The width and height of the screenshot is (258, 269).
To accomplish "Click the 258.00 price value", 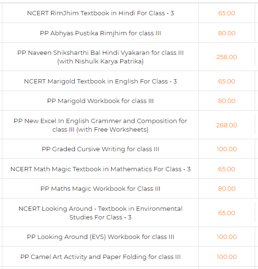I will [x=227, y=57].
